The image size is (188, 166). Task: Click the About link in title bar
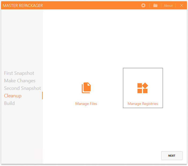coord(168,6)
